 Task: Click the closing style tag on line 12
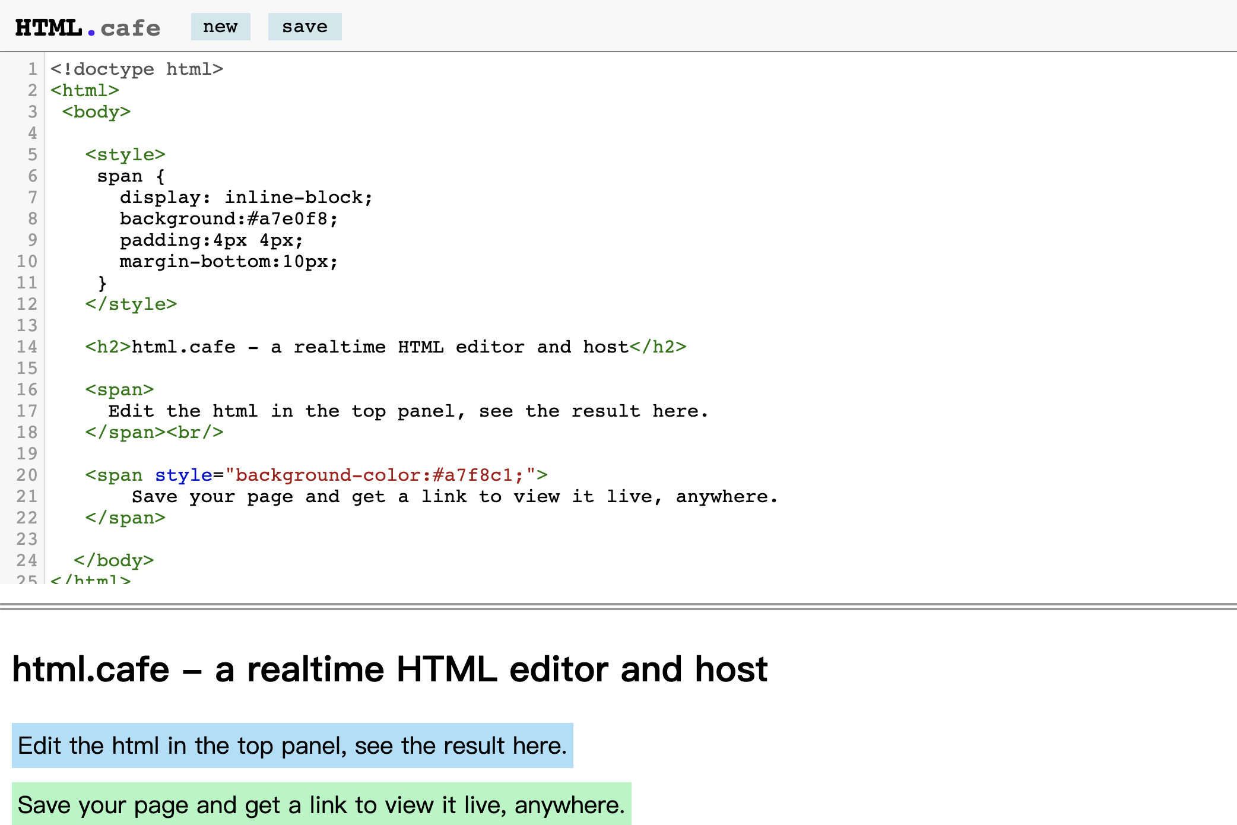(x=132, y=304)
